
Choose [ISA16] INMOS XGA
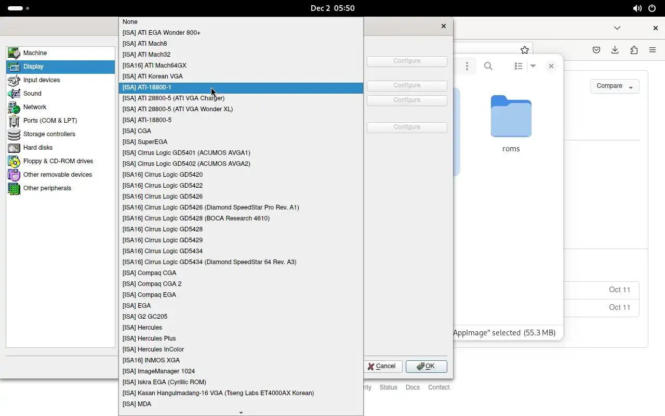tap(241, 360)
